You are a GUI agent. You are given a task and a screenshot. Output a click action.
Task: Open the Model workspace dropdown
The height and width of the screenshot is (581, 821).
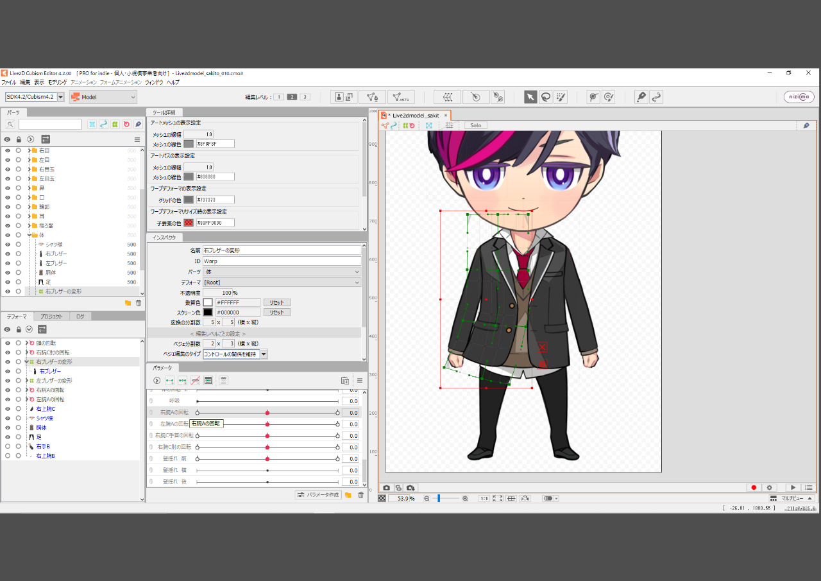pos(103,97)
